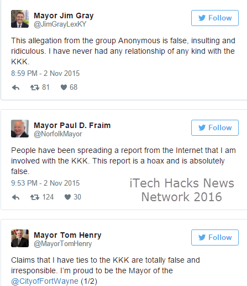Follow Mayor Jim Gray
Viewport: 247px width, 286px height.
coord(215,18)
